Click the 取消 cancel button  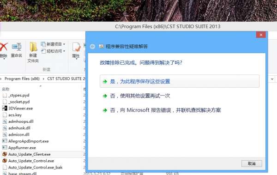(x=252, y=163)
